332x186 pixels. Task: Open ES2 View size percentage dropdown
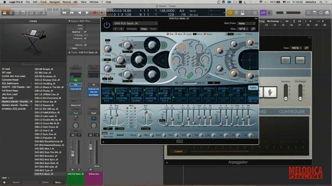tap(243, 29)
